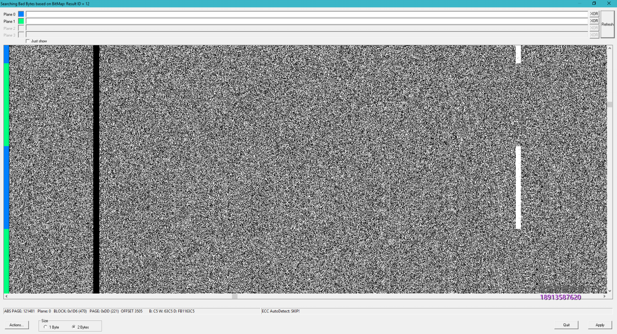The image size is (617, 334).
Task: Open the Actions... menu button
Action: pos(16,325)
